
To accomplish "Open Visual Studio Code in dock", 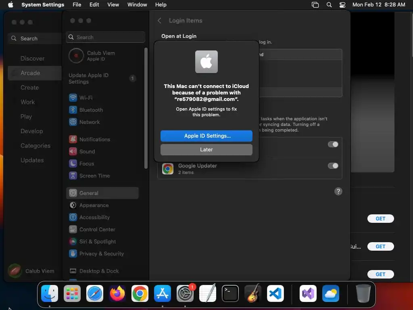I will 275,293.
